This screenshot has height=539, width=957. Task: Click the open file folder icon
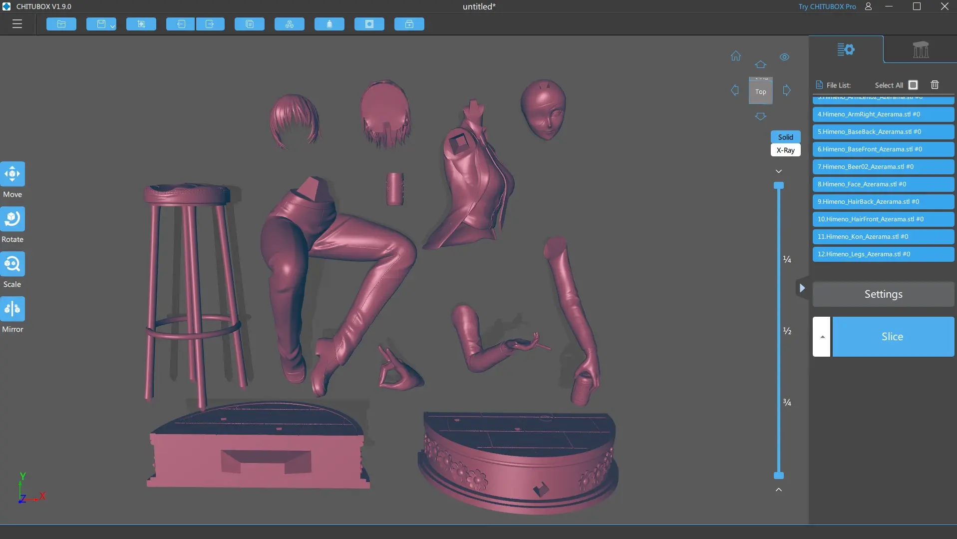coord(61,24)
